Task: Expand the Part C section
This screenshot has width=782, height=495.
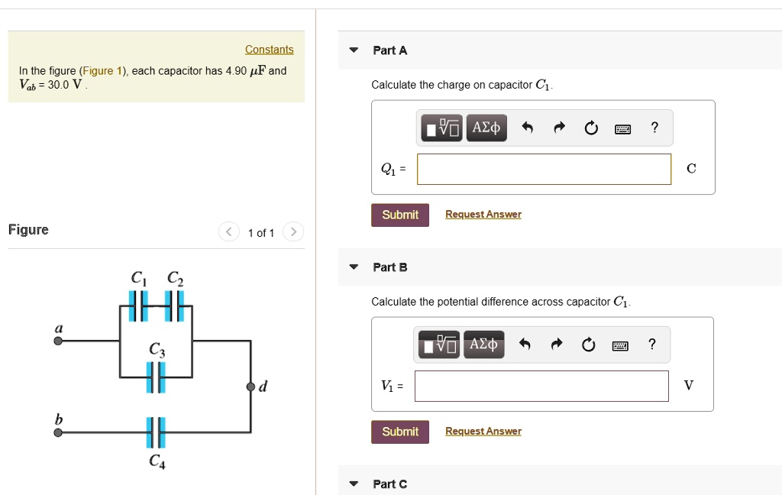Action: (x=353, y=484)
